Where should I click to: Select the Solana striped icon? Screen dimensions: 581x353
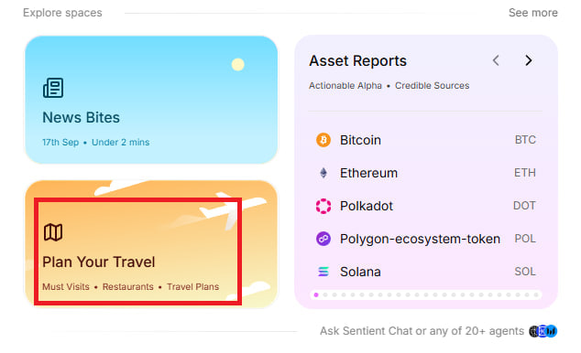(323, 272)
